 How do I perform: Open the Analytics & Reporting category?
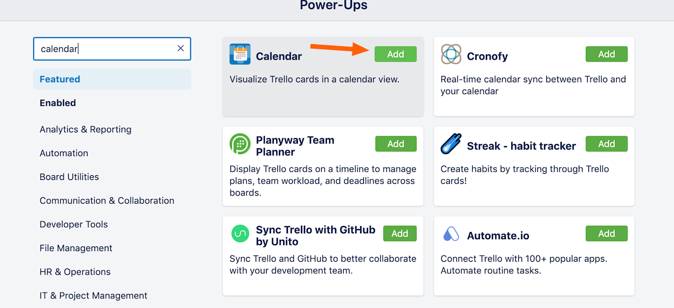85,129
